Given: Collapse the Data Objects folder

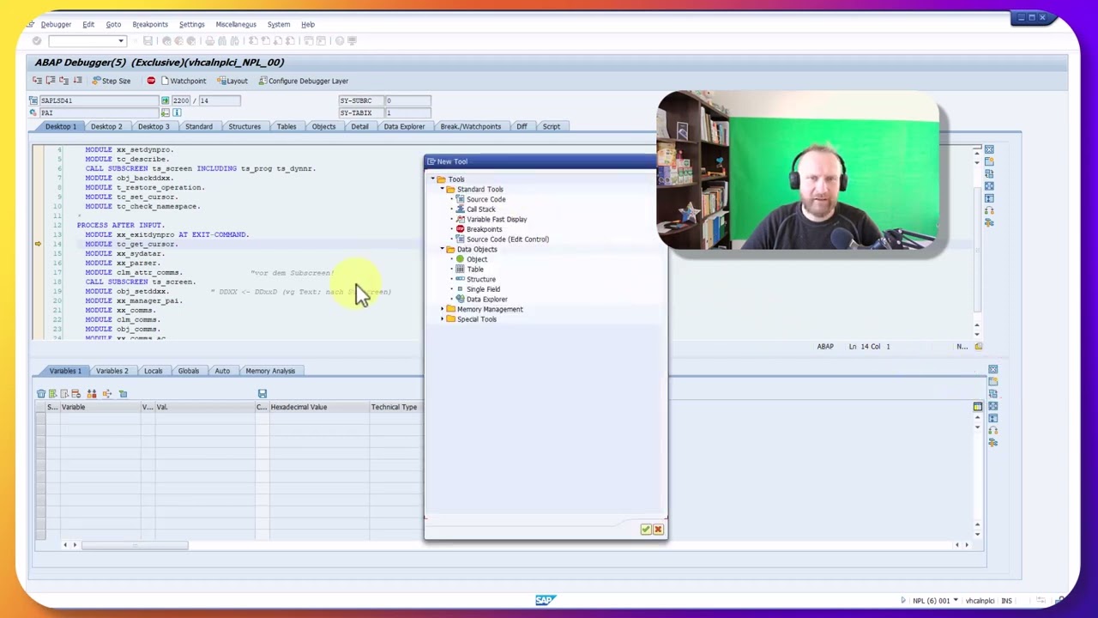Looking at the screenshot, I should click(443, 250).
